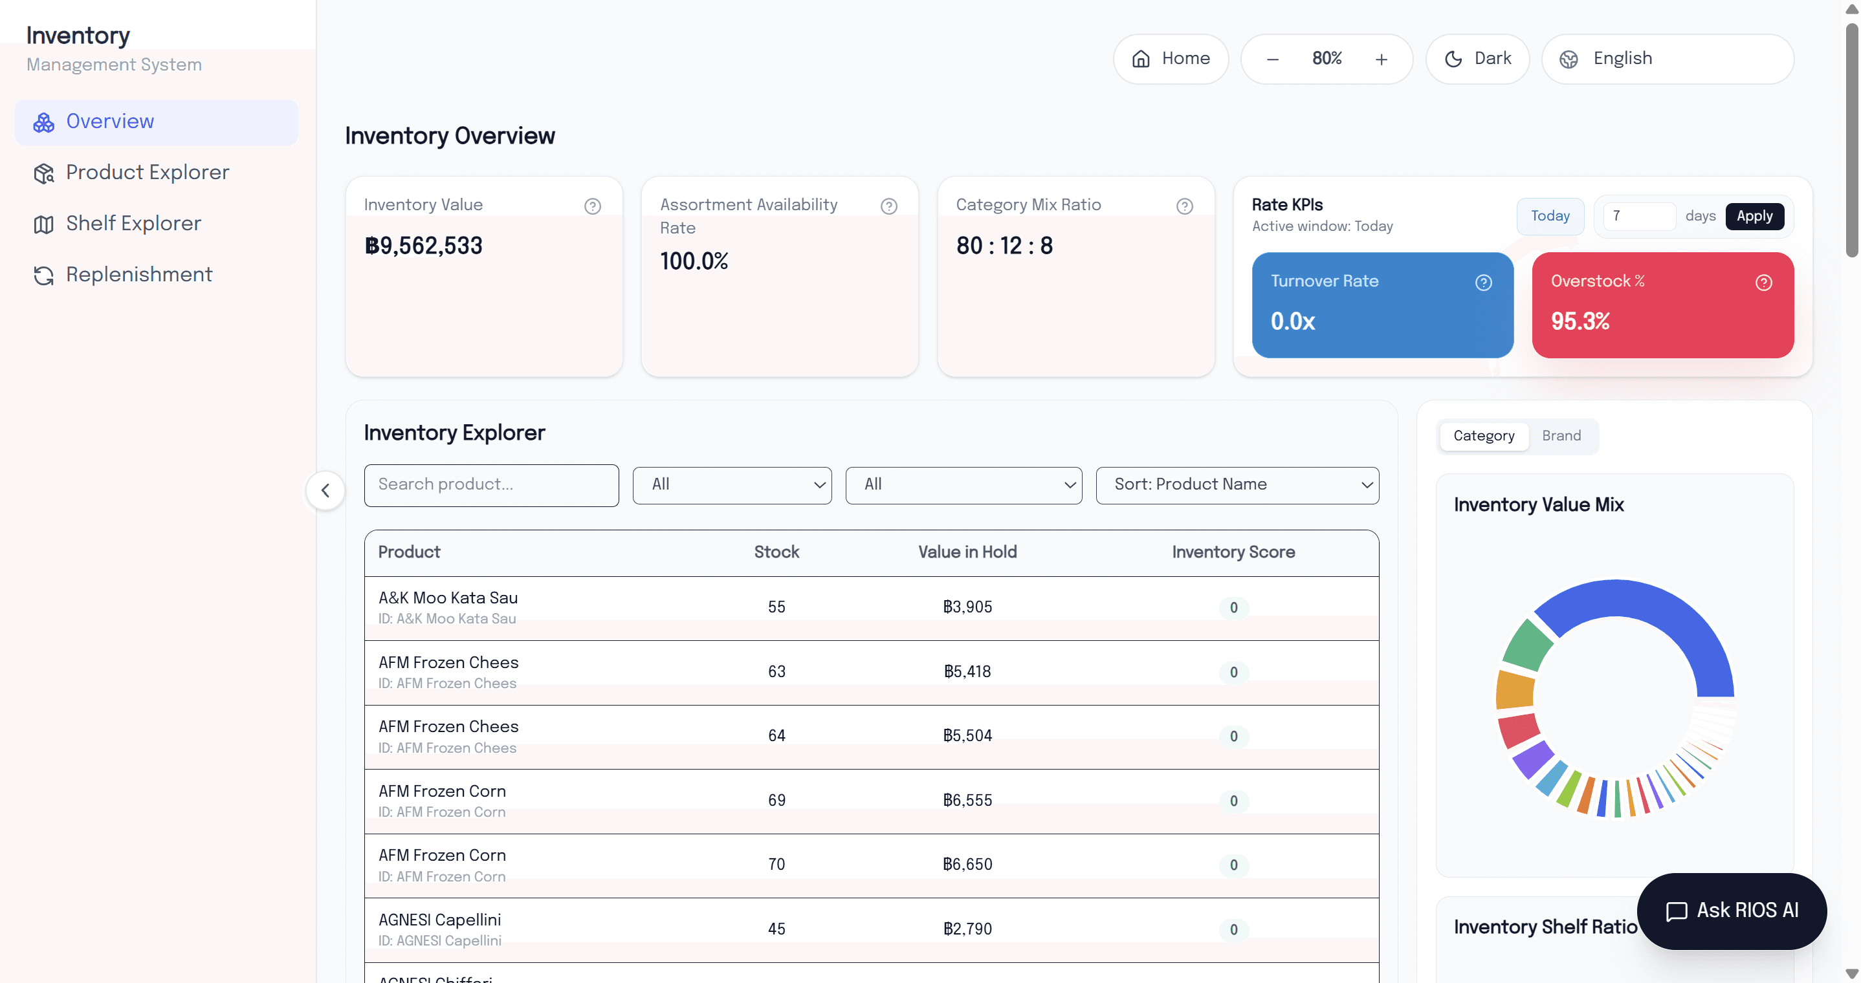Focus the Search product field

(x=491, y=486)
